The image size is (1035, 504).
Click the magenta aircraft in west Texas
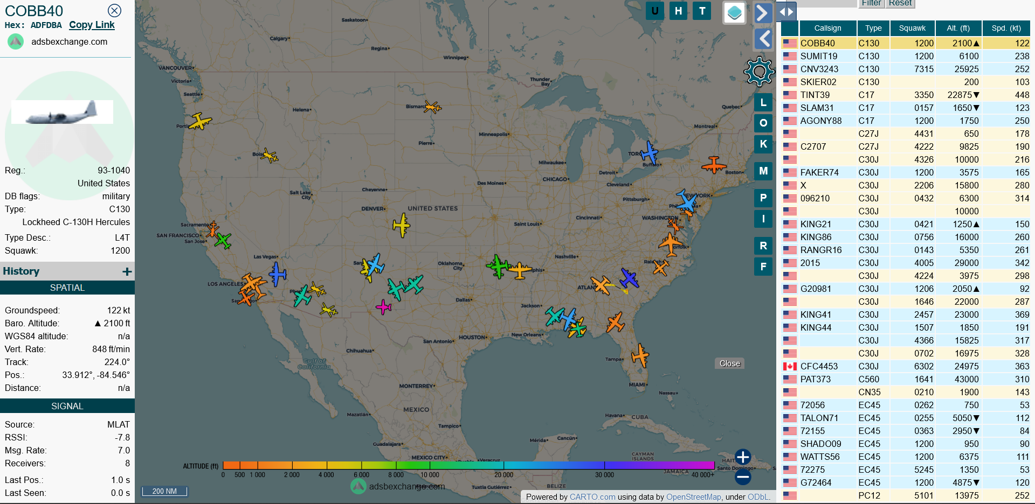click(x=383, y=307)
